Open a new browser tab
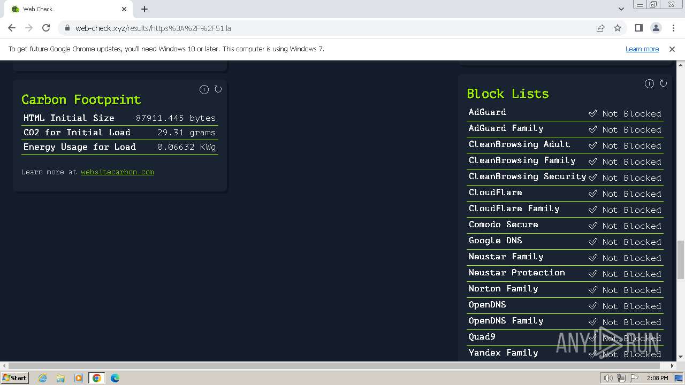This screenshot has width=685, height=385. click(144, 9)
